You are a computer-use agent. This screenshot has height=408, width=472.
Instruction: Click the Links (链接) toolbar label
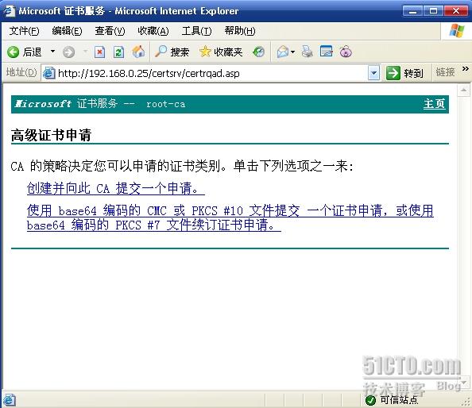tap(445, 72)
